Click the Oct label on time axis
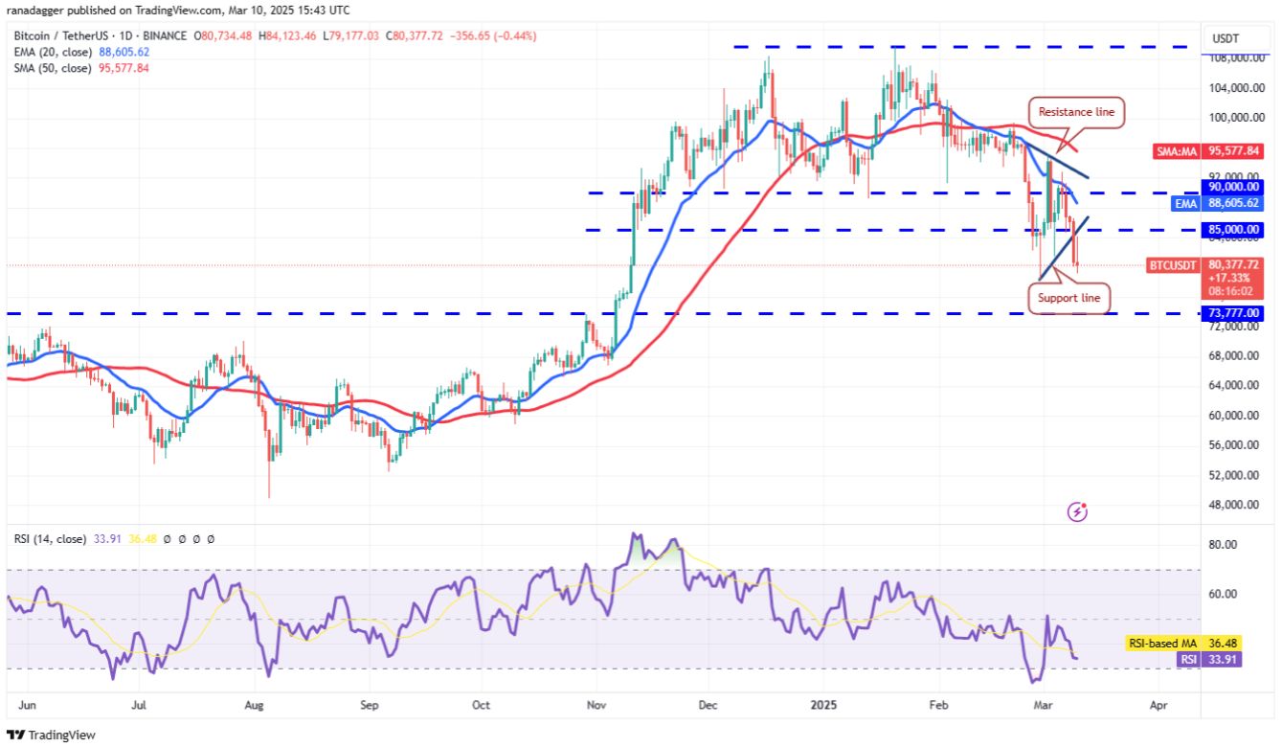Image resolution: width=1282 pixels, height=747 pixels. [x=481, y=704]
